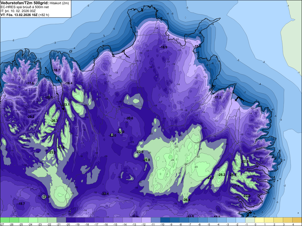Click the -17.3 temperature value on the map
The width and height of the screenshot is (302, 226).
217,98
